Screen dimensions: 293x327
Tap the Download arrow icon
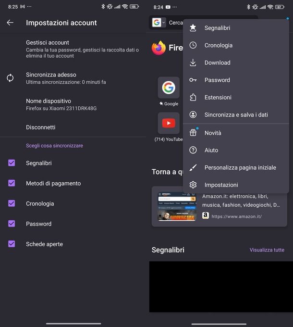point(193,63)
